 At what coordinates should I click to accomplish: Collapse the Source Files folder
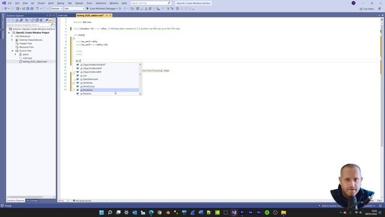pyautogui.click(x=12, y=51)
